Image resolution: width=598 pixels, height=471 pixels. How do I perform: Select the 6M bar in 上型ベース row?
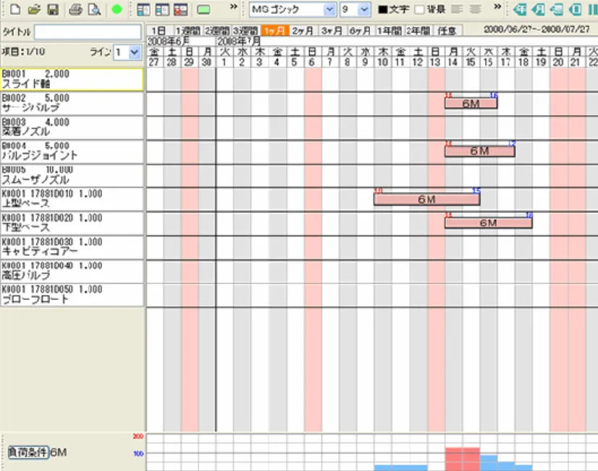tap(426, 199)
